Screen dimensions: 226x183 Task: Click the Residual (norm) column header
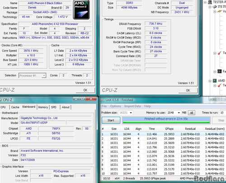point(215,129)
